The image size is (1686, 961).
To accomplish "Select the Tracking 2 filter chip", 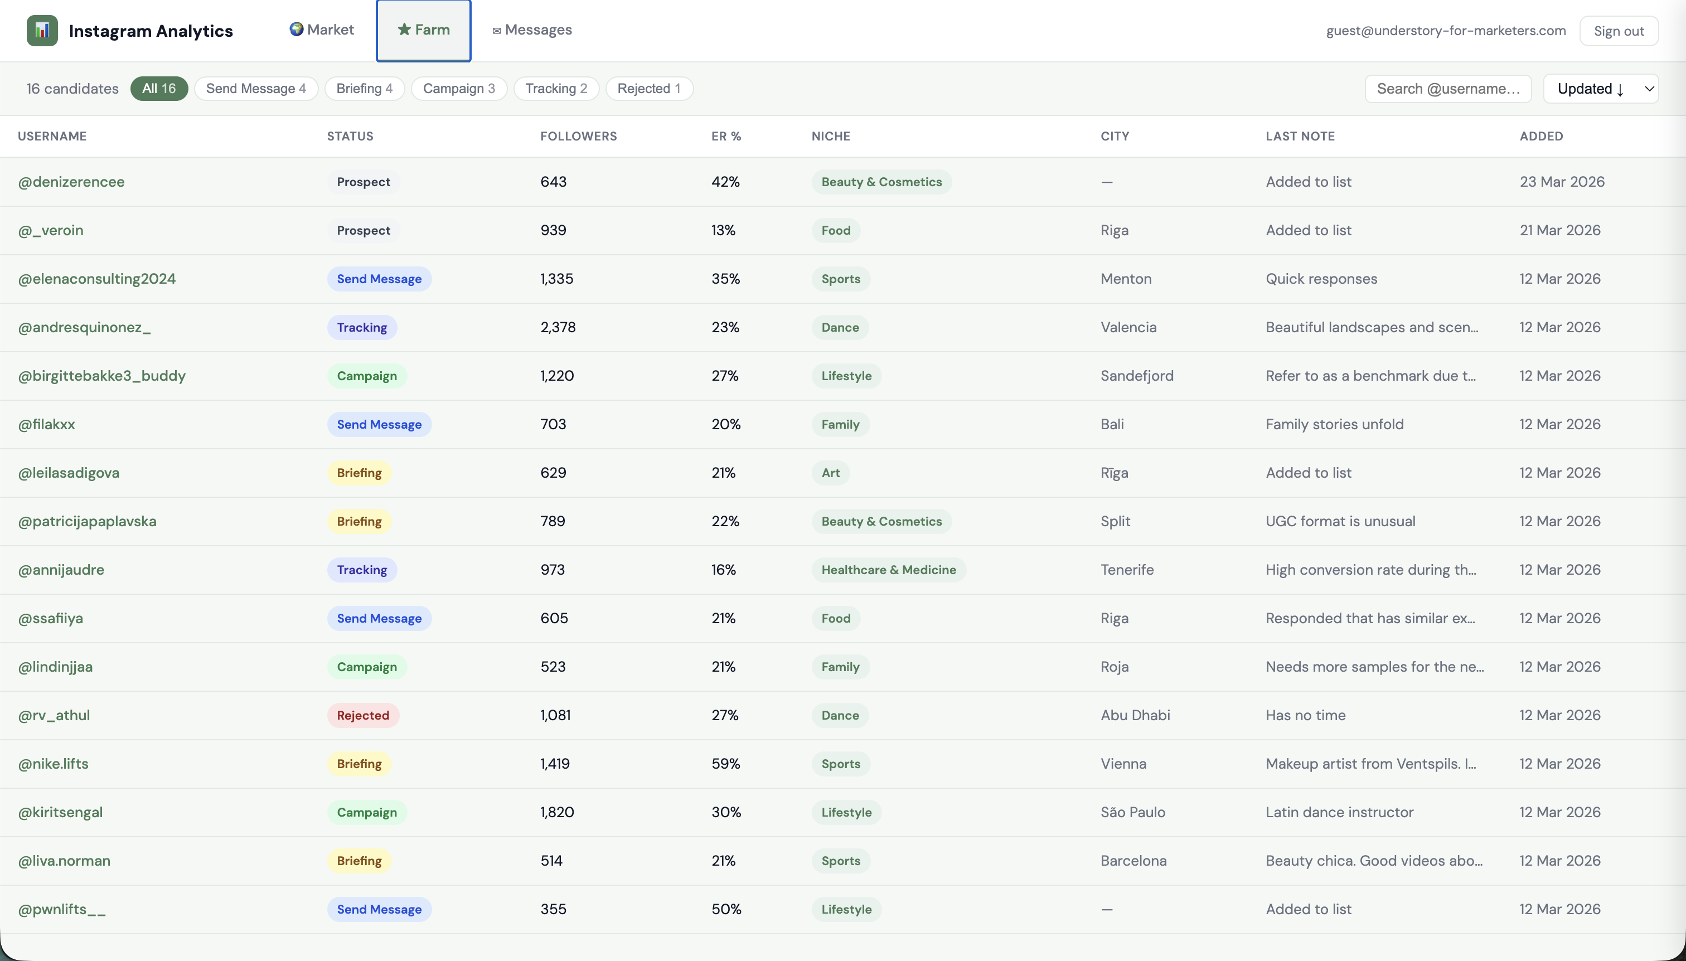I will 556,89.
